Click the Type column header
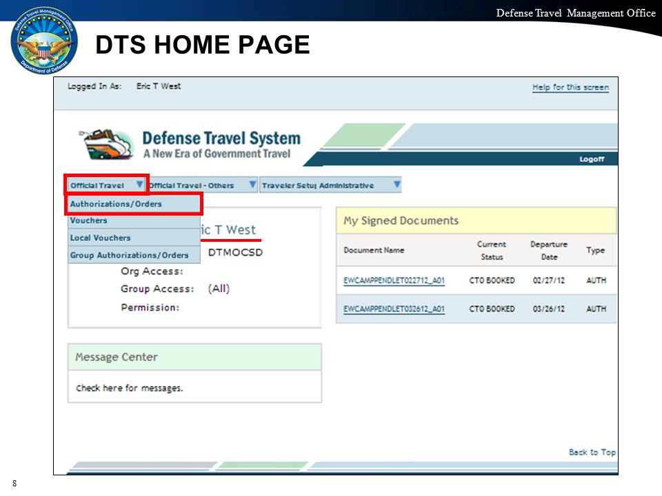This screenshot has height=496, width=662. point(595,250)
